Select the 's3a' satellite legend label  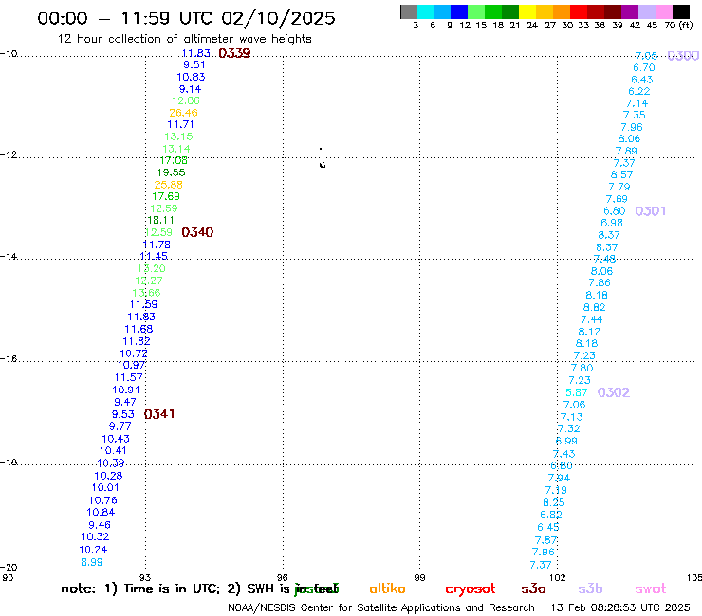pos(533,589)
